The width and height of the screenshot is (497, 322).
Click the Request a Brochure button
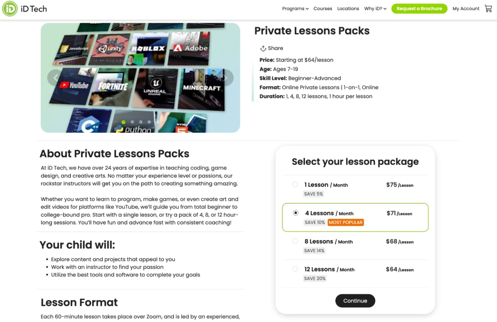[419, 8]
